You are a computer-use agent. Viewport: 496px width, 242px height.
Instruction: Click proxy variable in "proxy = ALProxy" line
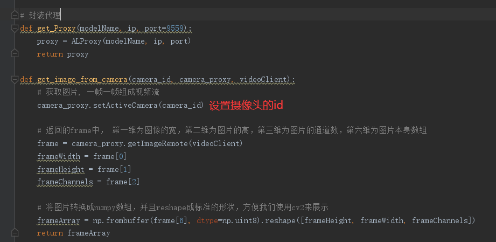coord(47,41)
